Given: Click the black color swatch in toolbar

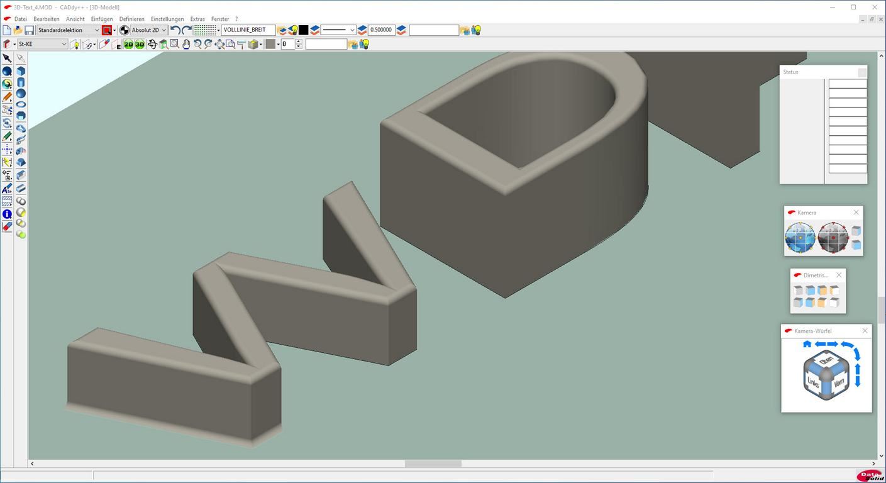Looking at the screenshot, I should 304,30.
